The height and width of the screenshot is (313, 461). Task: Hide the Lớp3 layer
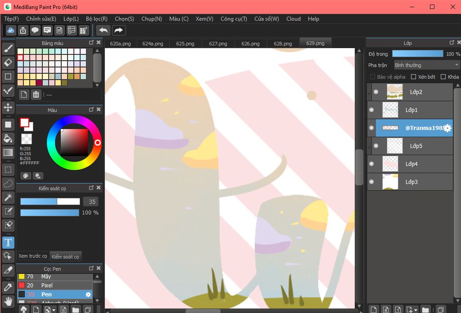[371, 182]
